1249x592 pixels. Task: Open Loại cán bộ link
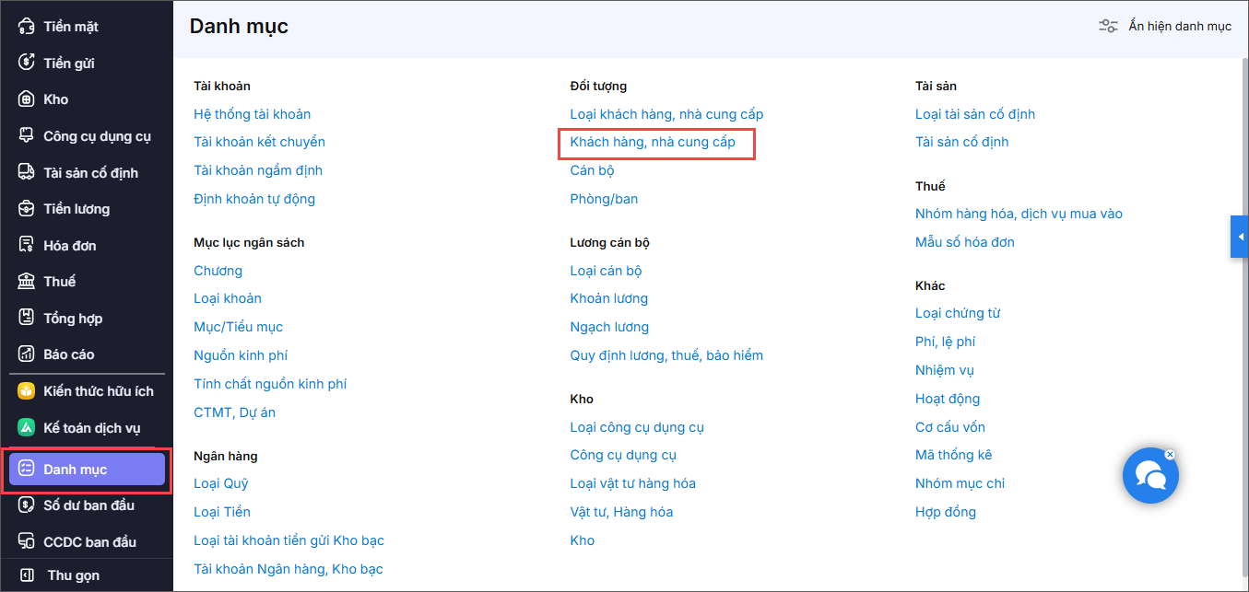(x=606, y=271)
